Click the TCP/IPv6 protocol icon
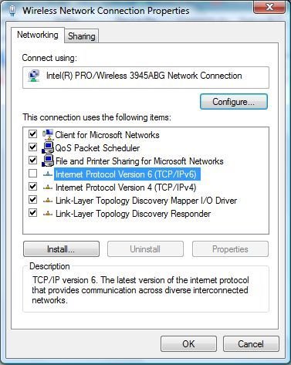 [48, 174]
